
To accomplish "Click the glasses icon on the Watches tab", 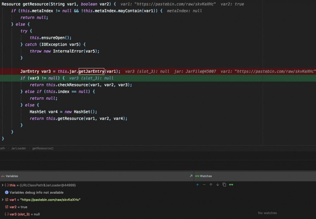I will pyautogui.click(x=197, y=176).
